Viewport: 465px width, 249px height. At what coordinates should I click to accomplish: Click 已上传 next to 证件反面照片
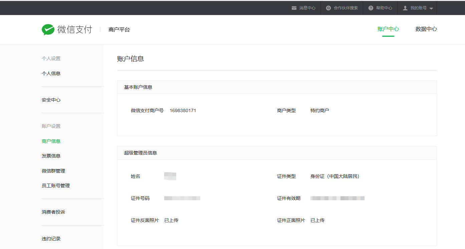[x=171, y=220]
